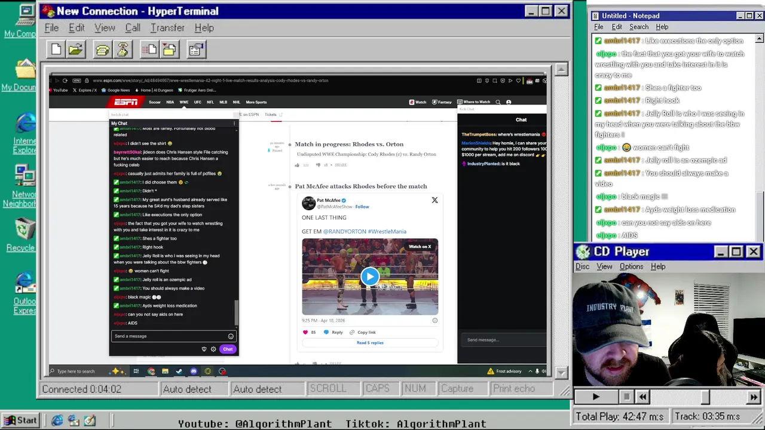Open CD Player View menu

(604, 266)
